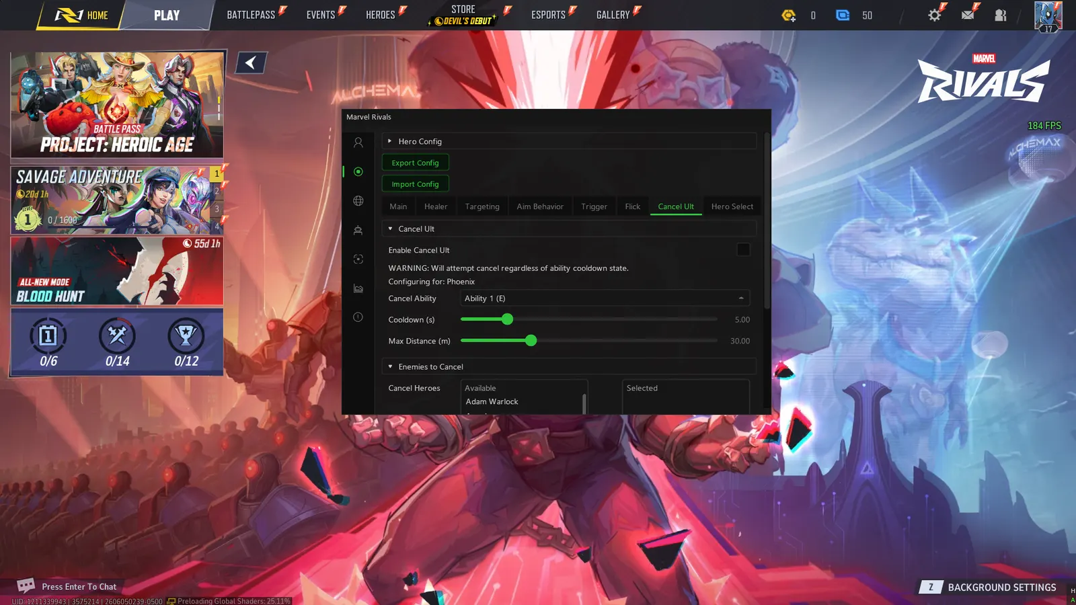Click the blue units currency icon
The width and height of the screenshot is (1076, 605).
click(x=843, y=15)
